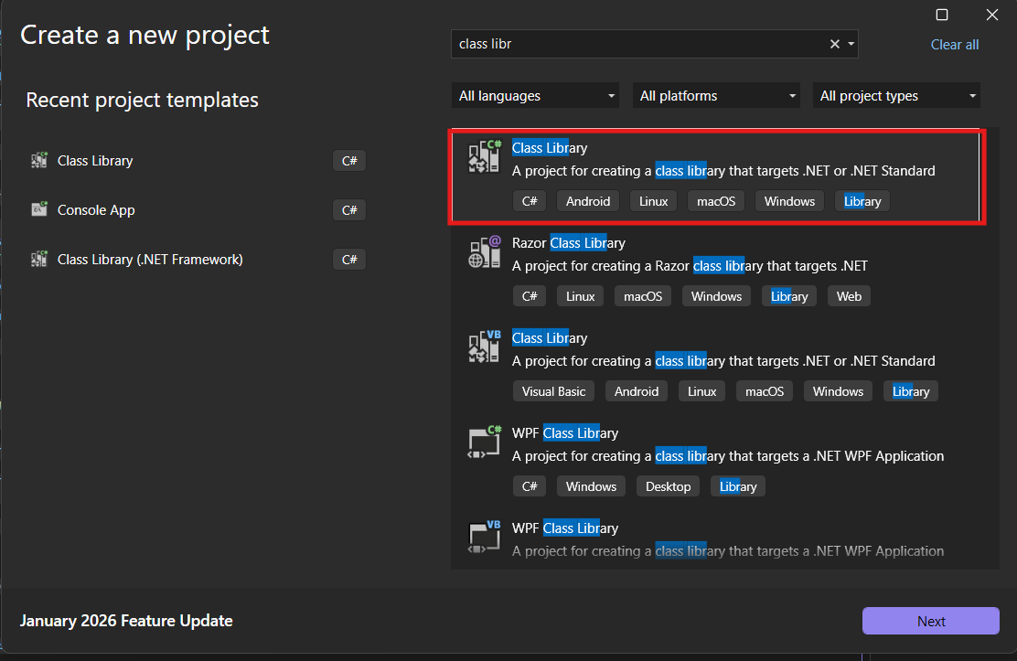The width and height of the screenshot is (1017, 661).
Task: Click the Visual Basic Class Library template icon
Action: click(x=485, y=346)
